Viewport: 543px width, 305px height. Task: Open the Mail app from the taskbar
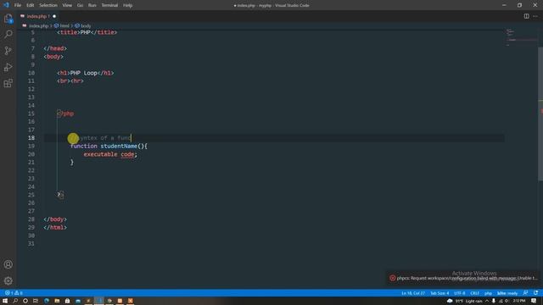[78, 301]
